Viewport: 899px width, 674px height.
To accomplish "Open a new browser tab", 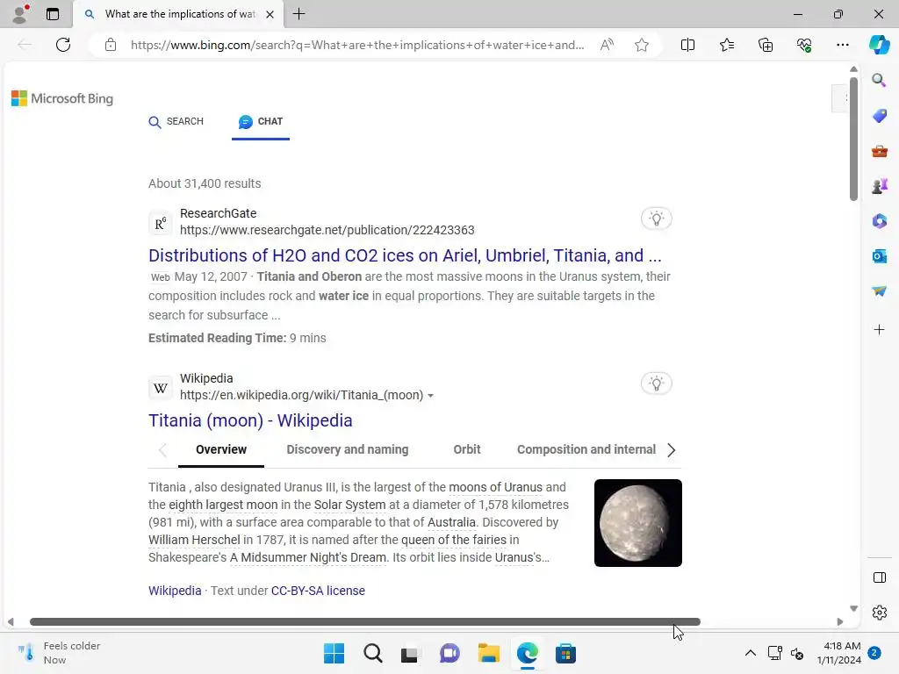I will click(x=298, y=14).
